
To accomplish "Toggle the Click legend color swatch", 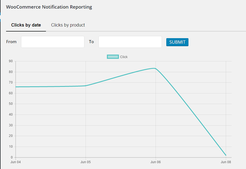I will click(x=113, y=57).
